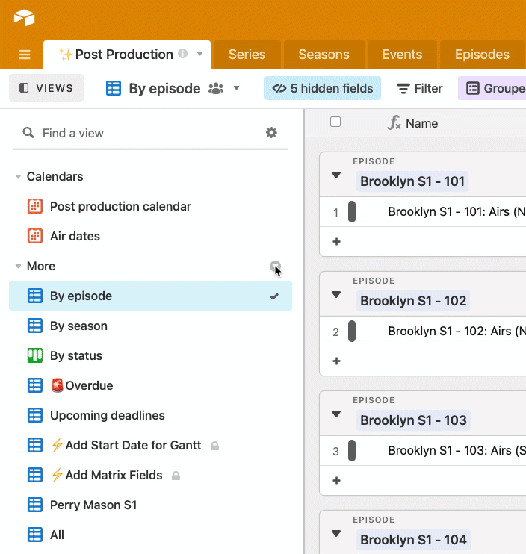Click the Find a view search field
The image size is (526, 554).
(149, 133)
